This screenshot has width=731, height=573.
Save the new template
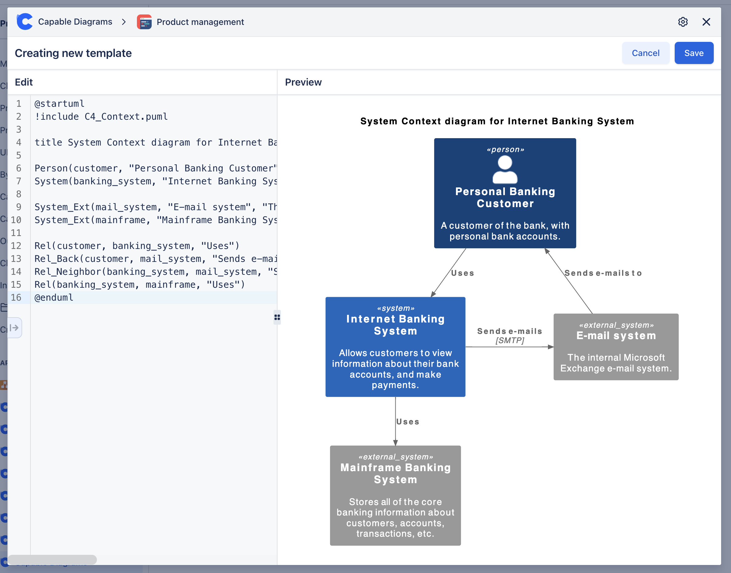(x=693, y=53)
